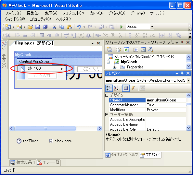Click the (Name) property value field

tap(166, 100)
